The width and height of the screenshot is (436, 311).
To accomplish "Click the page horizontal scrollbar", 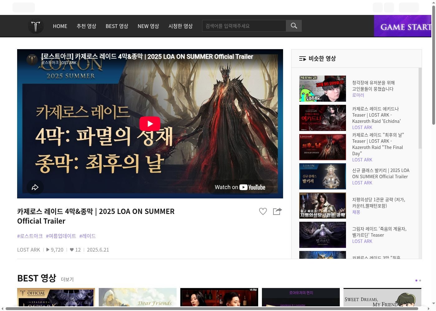I will 212,309.
